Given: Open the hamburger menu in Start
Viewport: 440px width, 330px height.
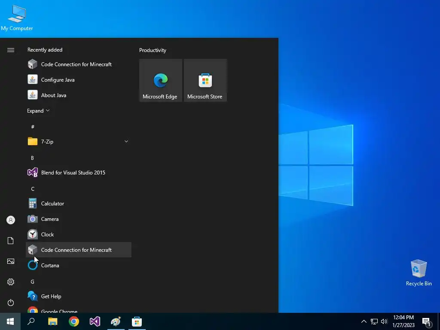Looking at the screenshot, I should [x=11, y=50].
